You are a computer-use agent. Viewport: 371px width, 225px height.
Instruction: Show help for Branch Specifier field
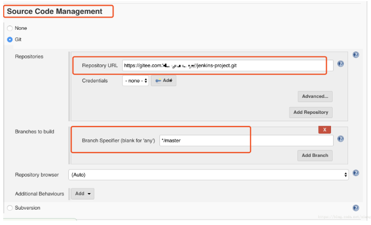(341, 139)
